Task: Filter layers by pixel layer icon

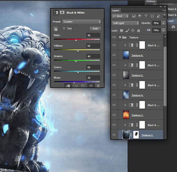Action: click(x=134, y=16)
